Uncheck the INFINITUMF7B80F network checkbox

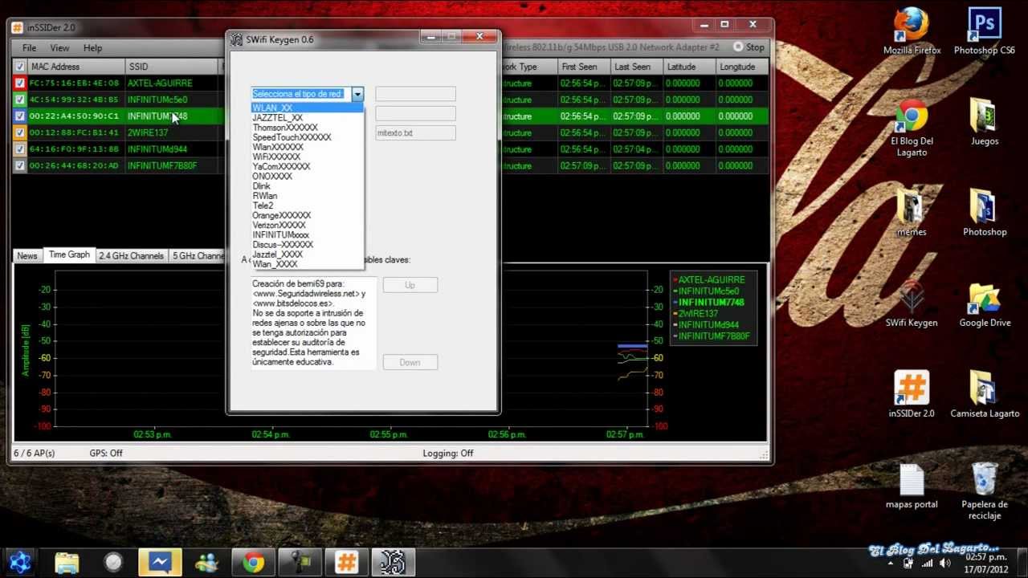tap(19, 165)
